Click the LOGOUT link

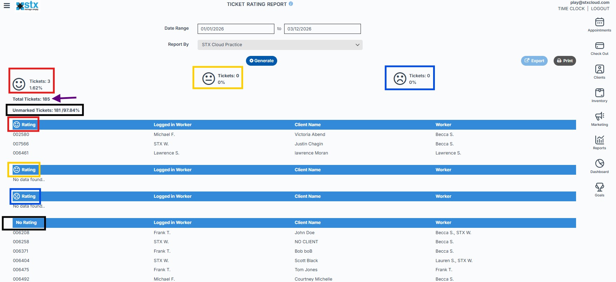600,9
